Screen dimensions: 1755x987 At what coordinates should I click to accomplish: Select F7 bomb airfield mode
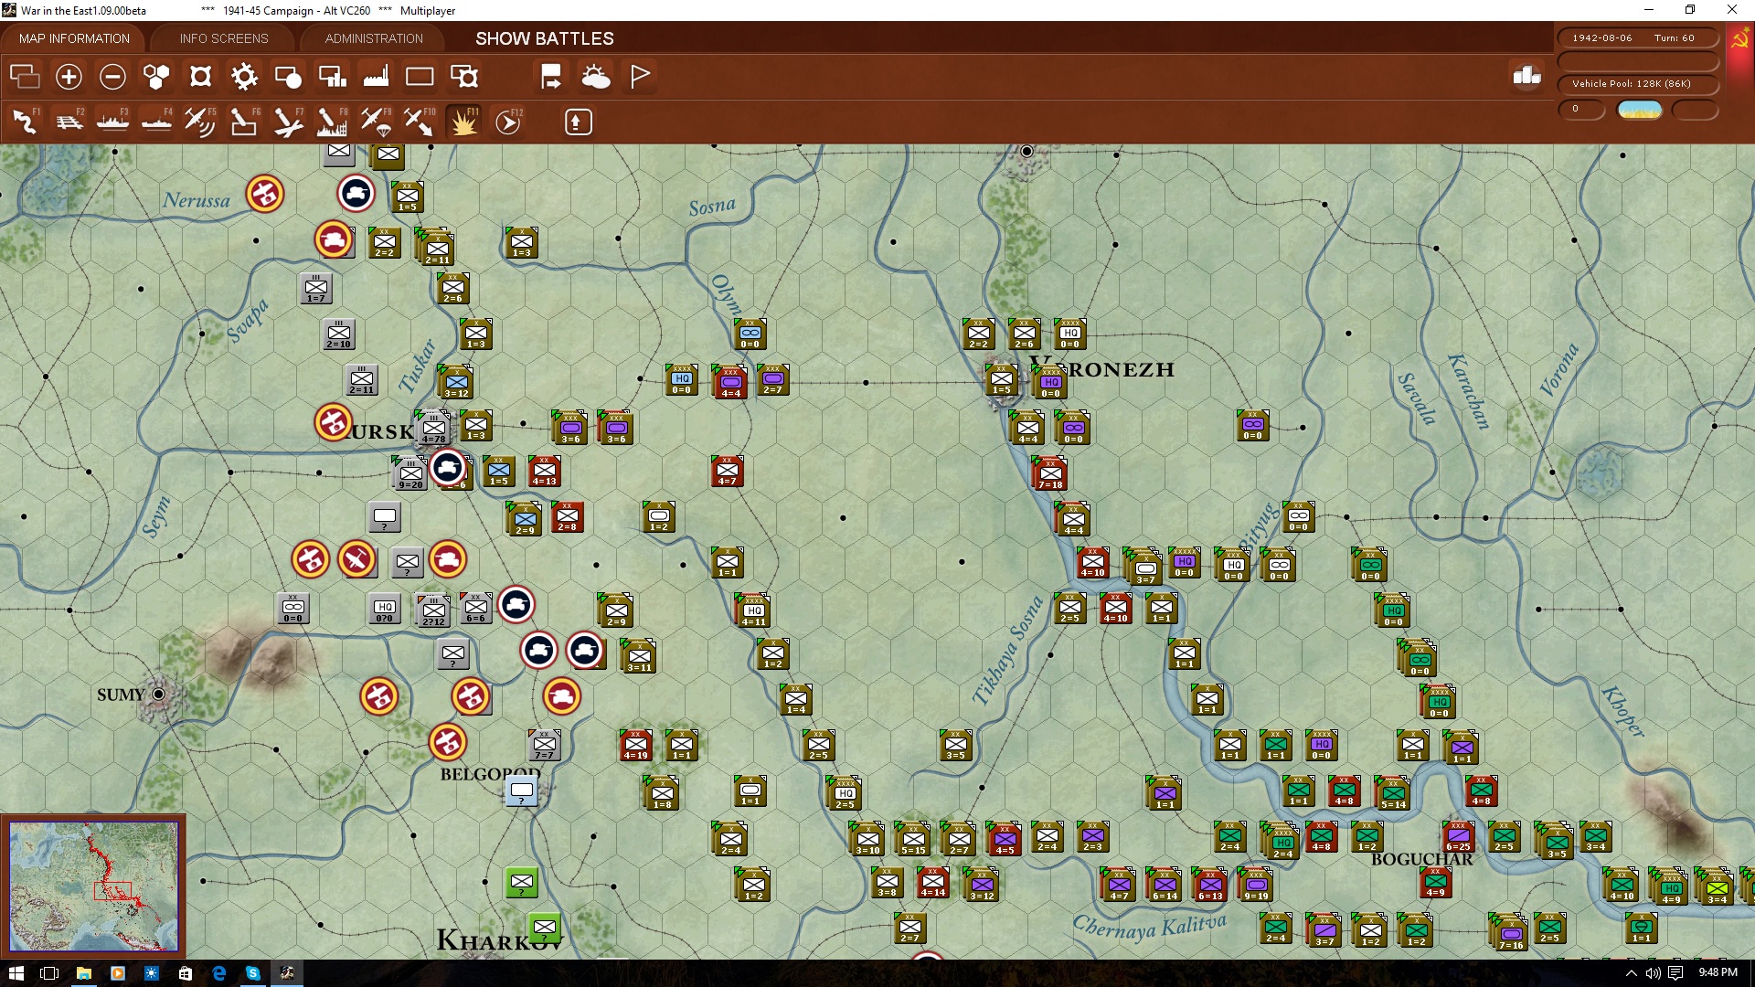pos(288,122)
